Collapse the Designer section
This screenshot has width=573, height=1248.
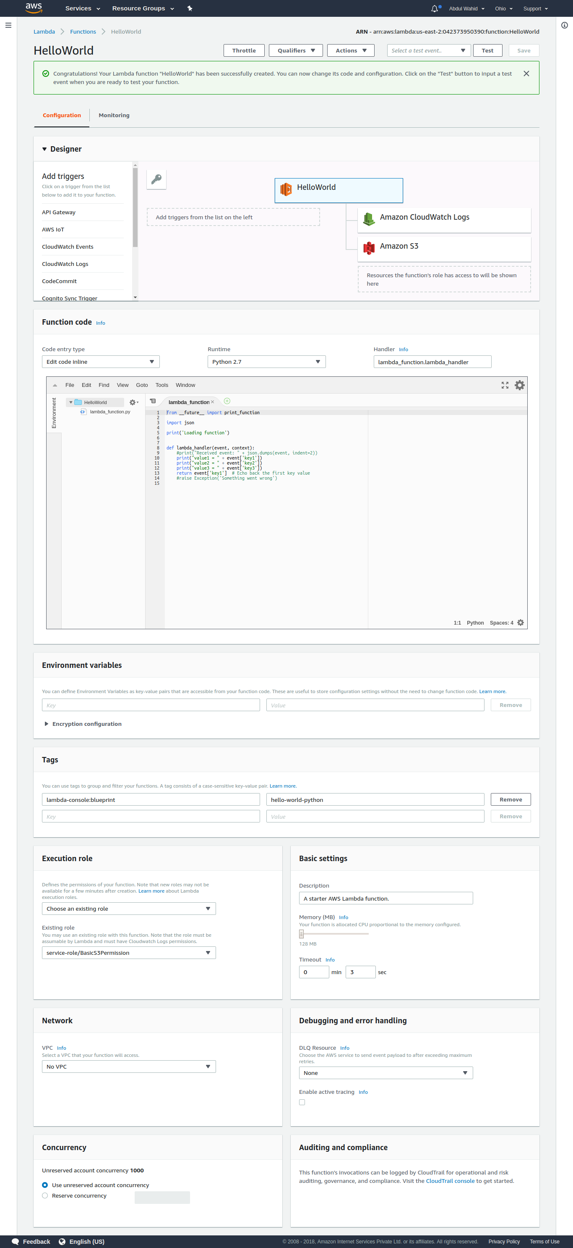click(x=44, y=149)
